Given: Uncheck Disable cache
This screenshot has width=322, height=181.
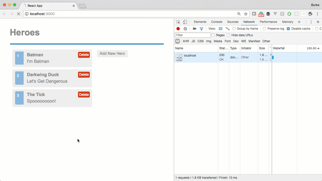Looking at the screenshot, I should (x=288, y=29).
